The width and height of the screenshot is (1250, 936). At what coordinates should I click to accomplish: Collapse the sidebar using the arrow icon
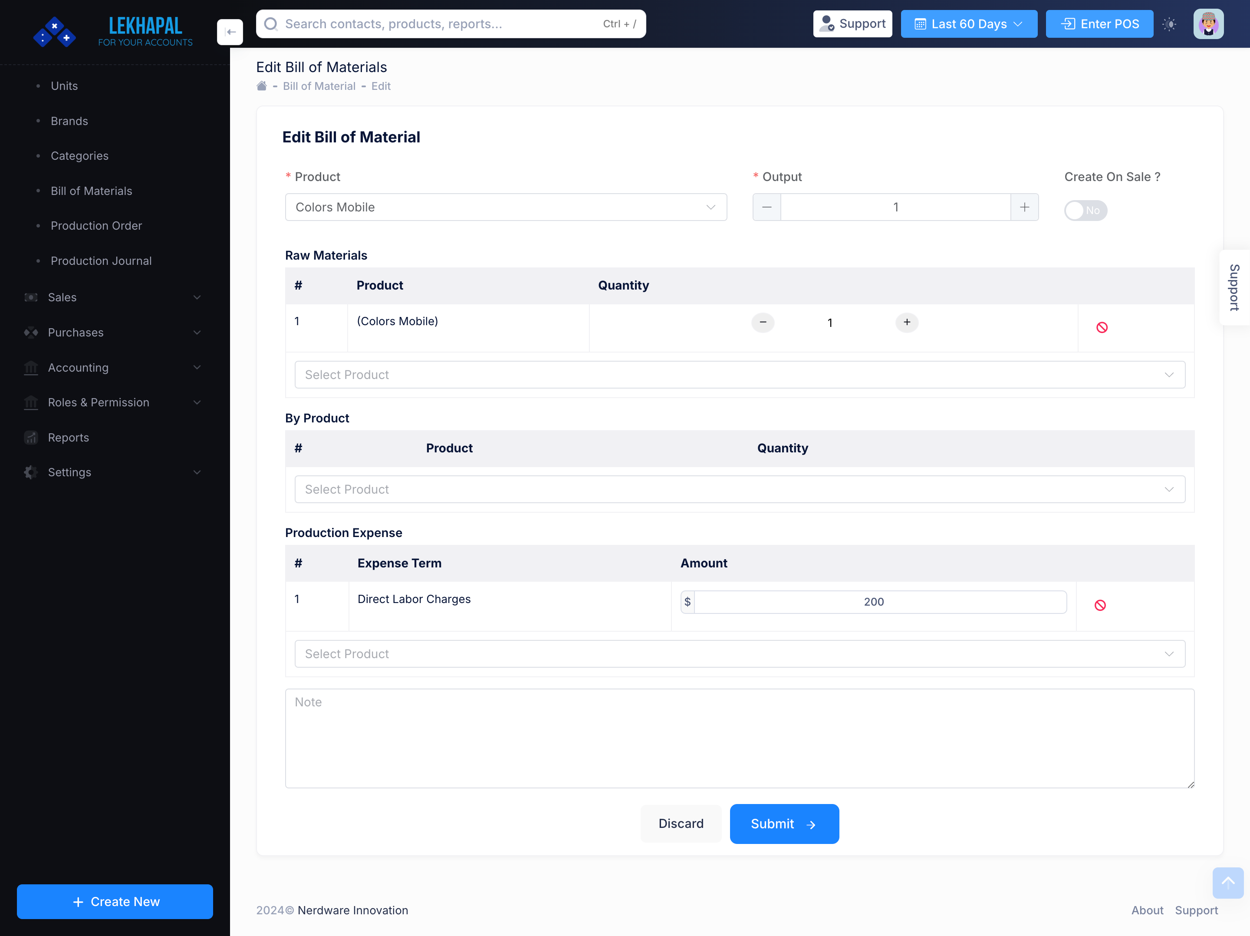tap(230, 32)
